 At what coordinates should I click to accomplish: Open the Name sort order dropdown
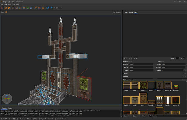[x=126, y=116]
